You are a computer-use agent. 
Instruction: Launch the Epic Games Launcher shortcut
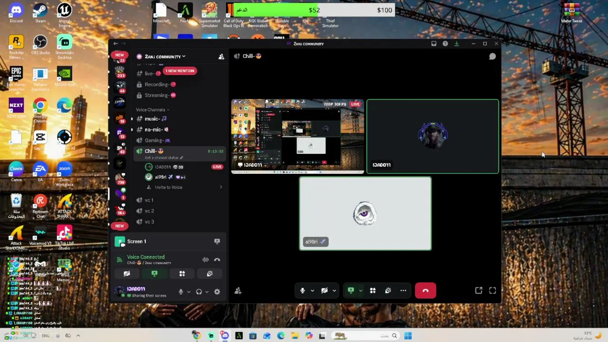click(16, 79)
